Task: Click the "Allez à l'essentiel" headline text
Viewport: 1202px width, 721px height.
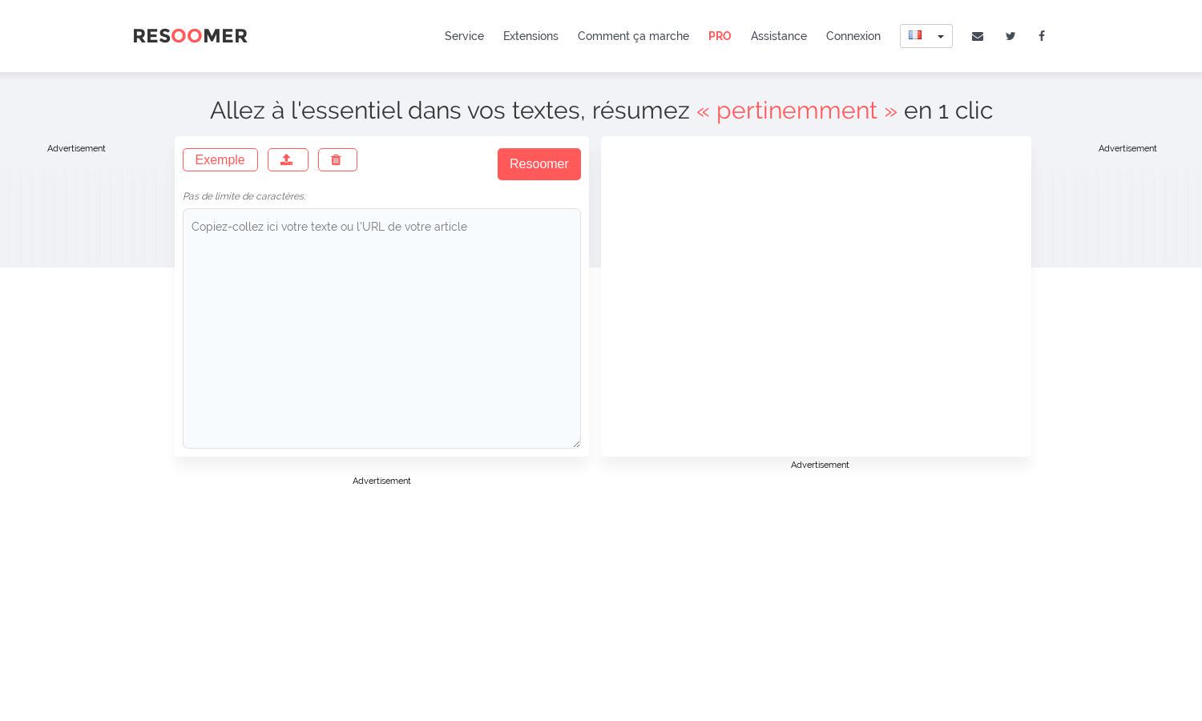Action: tap(601, 110)
